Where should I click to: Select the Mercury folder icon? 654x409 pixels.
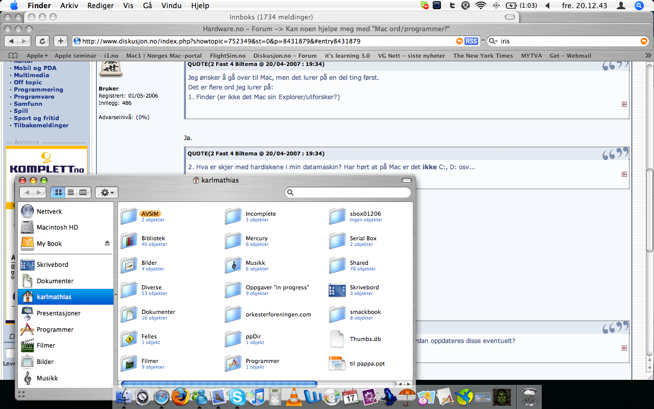[233, 241]
